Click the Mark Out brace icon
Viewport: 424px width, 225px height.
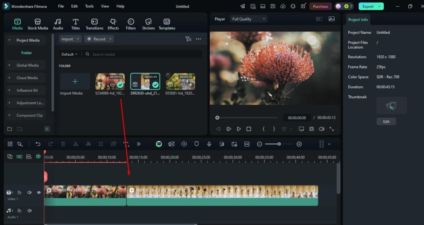274,129
